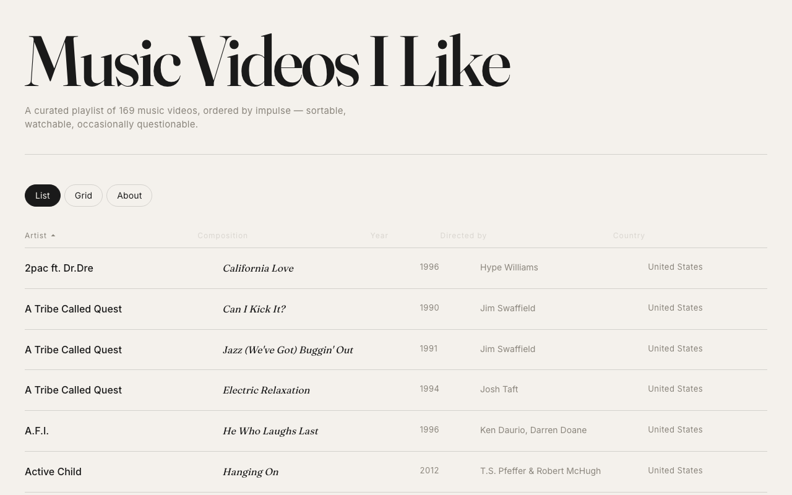Viewport: 792px width, 495px height.
Task: Select the A.F.I. artist name
Action: click(37, 431)
